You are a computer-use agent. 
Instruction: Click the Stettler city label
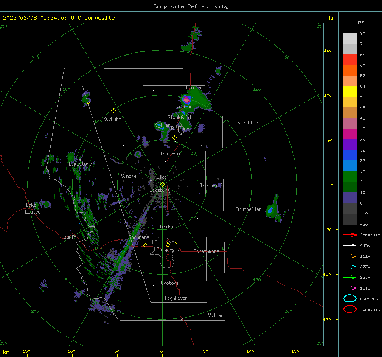click(247, 123)
